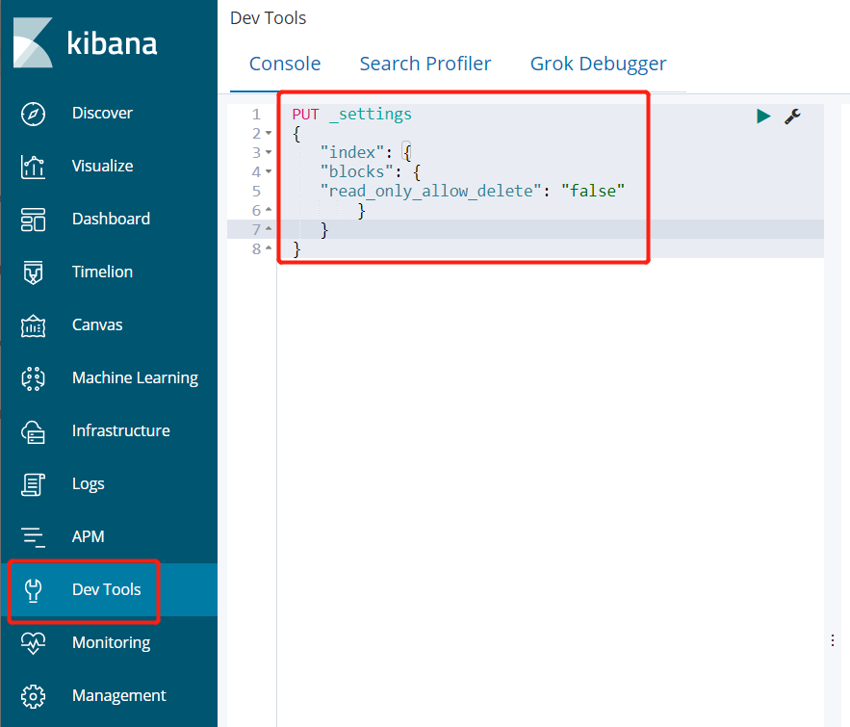
Task: Go to Canvas page
Action: pyautogui.click(x=97, y=325)
